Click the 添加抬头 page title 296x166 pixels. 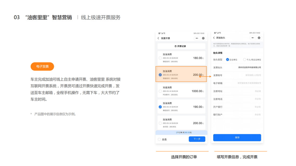[220, 38]
